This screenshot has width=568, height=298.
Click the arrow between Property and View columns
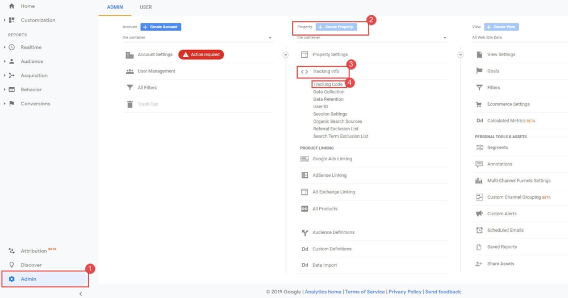460,55
